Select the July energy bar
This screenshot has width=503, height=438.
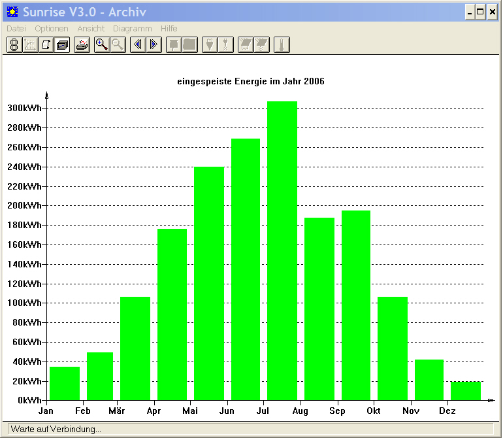point(282,251)
